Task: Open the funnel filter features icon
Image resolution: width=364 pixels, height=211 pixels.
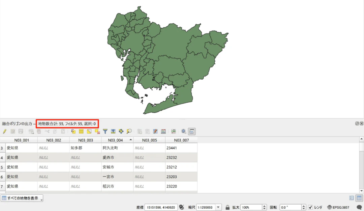Action: pos(105,131)
